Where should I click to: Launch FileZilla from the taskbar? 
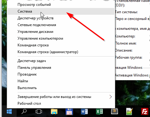click(x=144, y=111)
